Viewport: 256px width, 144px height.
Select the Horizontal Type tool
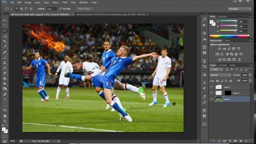click(5, 100)
